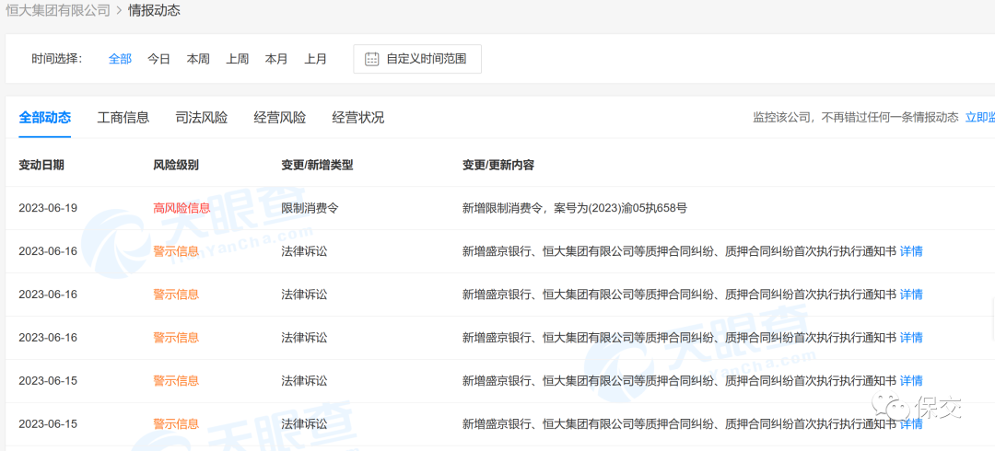
Task: Switch to 全部动态 tab
Action: pos(45,117)
